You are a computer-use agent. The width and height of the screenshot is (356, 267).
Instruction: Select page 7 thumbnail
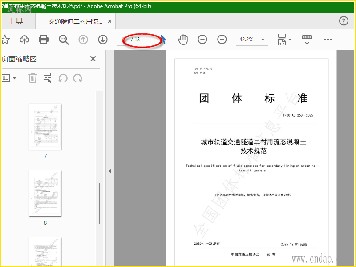pos(45,127)
